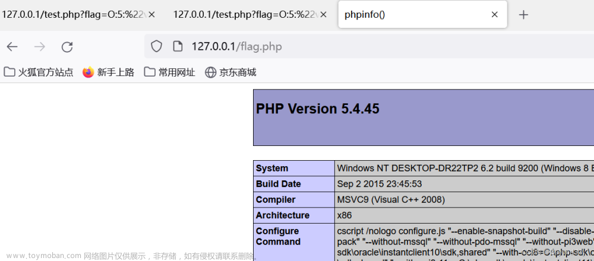Viewport: 594px width, 261px height.
Task: Click the MSVC9 (Visual C++ 2008) value
Action: (391, 200)
